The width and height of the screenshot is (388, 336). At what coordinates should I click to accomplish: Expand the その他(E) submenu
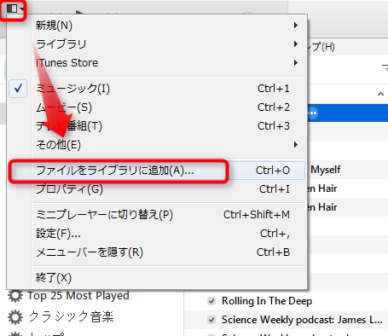pos(169,145)
